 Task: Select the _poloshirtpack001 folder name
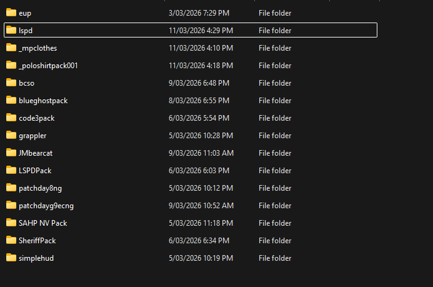pyautogui.click(x=48, y=66)
